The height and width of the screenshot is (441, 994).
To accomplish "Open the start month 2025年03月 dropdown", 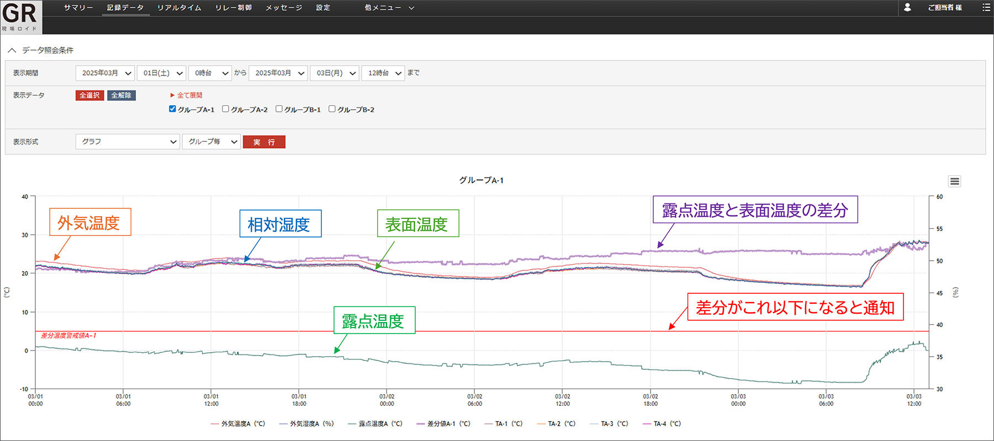I will (x=105, y=73).
